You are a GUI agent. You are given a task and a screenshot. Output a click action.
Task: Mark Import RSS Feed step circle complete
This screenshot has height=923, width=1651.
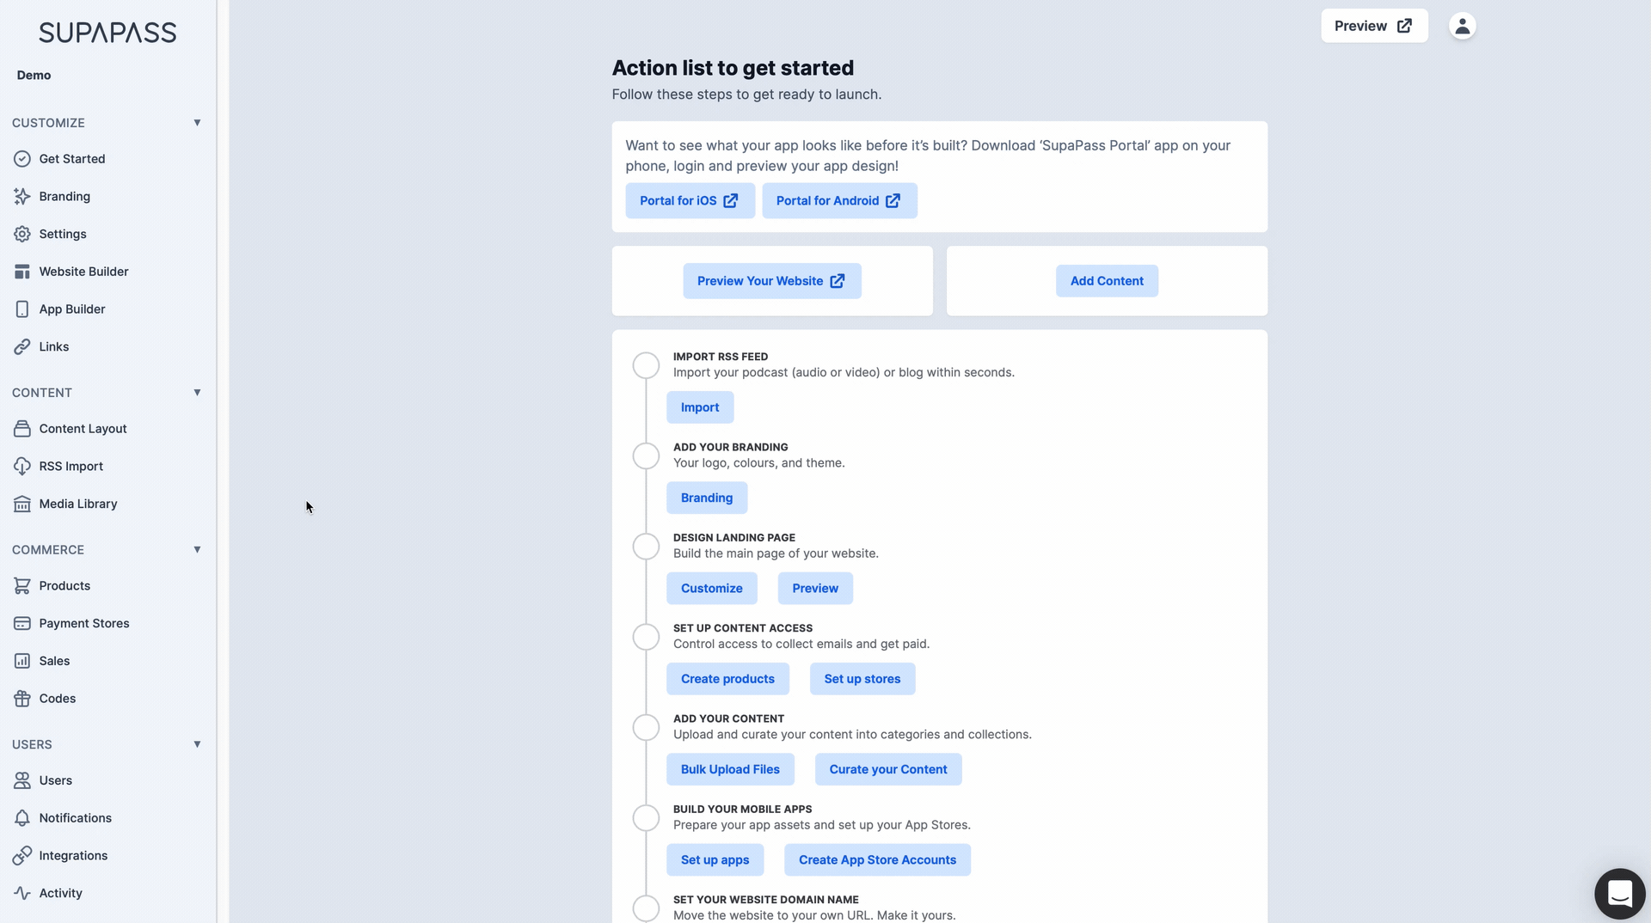(646, 365)
